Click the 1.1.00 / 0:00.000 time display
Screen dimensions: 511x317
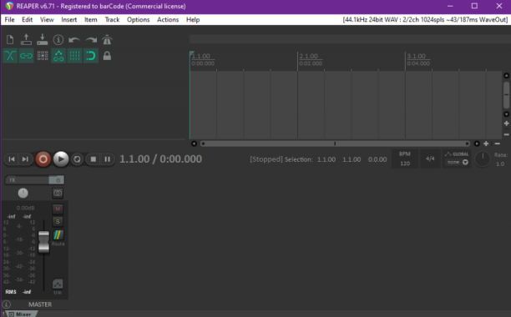point(160,159)
